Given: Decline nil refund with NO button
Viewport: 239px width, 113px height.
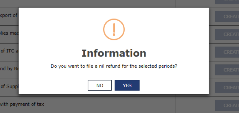Looking at the screenshot, I should click(100, 85).
